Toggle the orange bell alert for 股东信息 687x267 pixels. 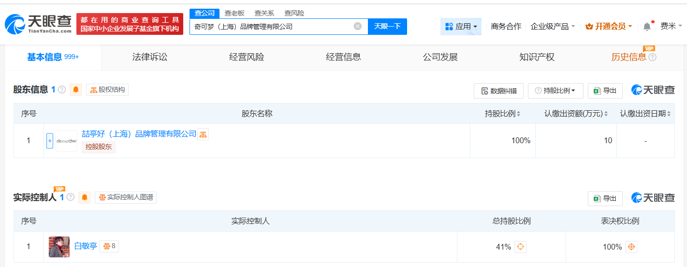point(76,89)
